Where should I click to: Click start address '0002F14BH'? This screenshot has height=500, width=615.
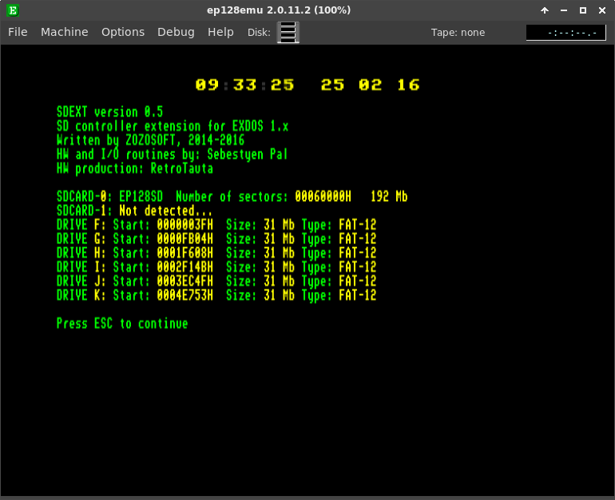click(185, 267)
